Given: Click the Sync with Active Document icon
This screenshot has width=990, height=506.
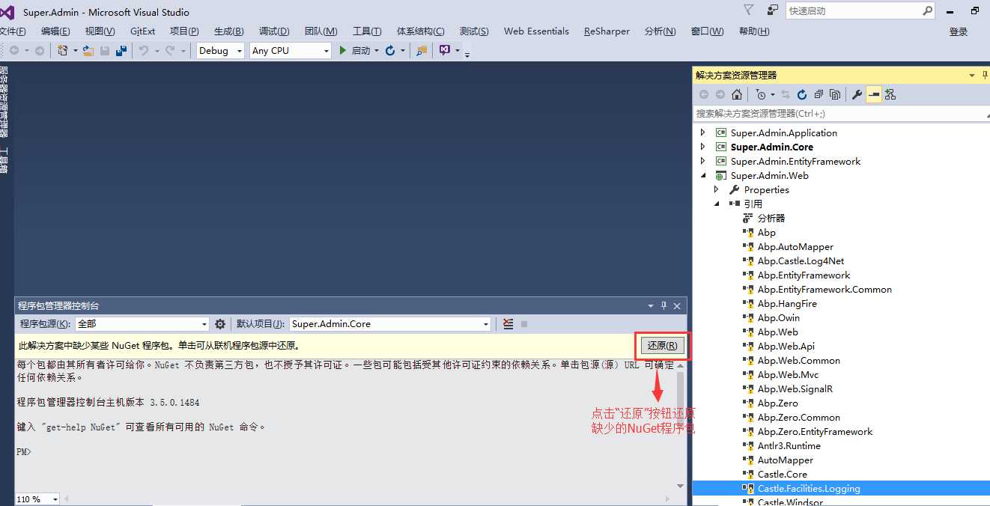Looking at the screenshot, I should pos(786,94).
